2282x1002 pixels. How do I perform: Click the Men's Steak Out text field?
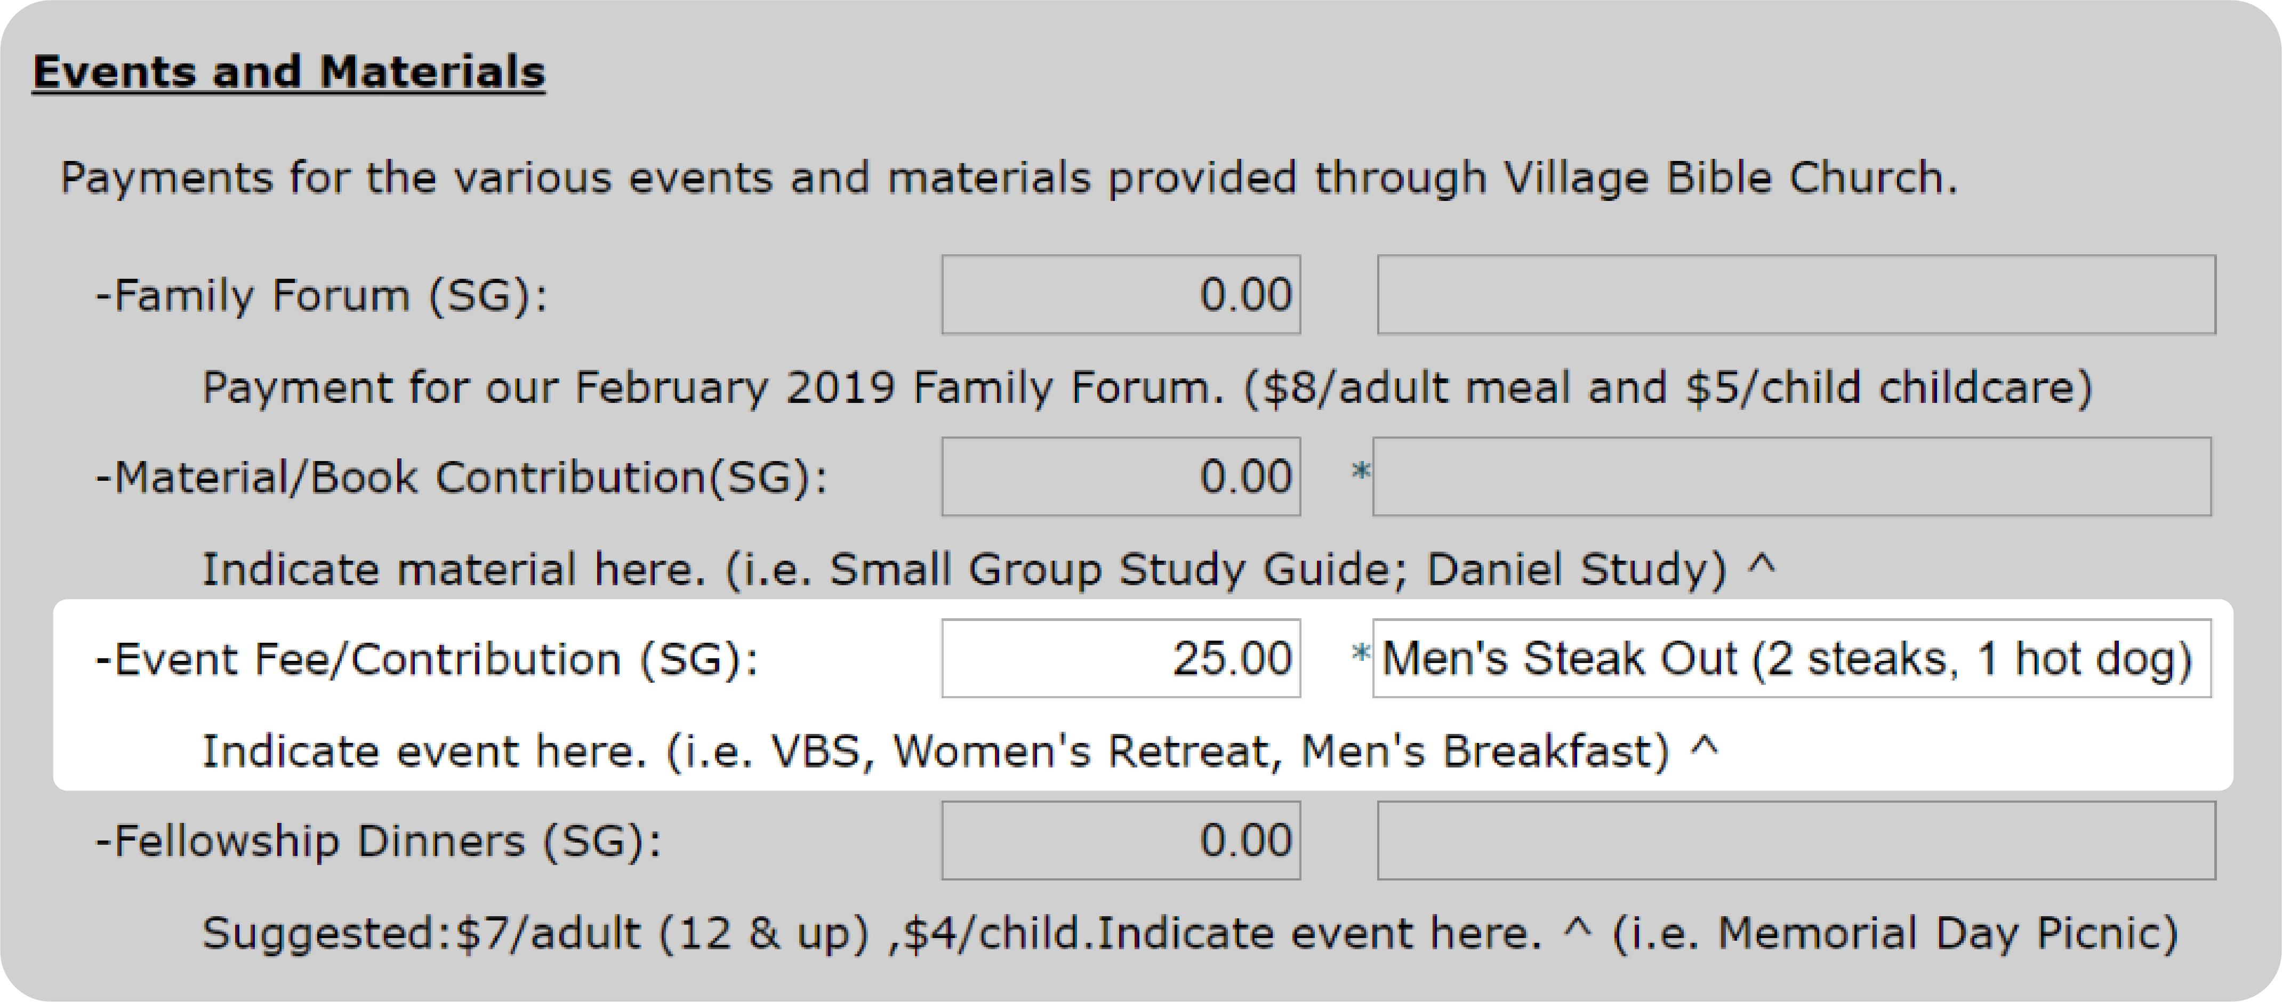[x=1791, y=659]
